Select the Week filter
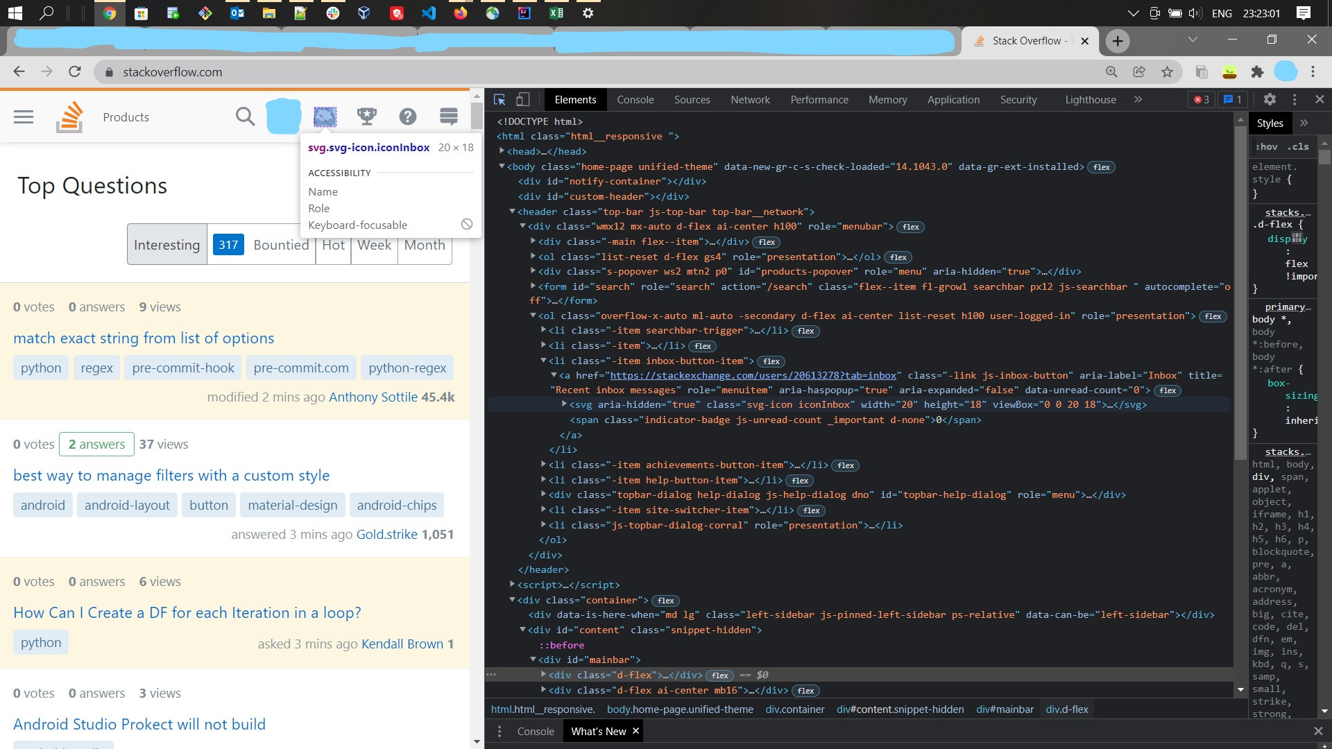Image resolution: width=1332 pixels, height=749 pixels. (374, 244)
